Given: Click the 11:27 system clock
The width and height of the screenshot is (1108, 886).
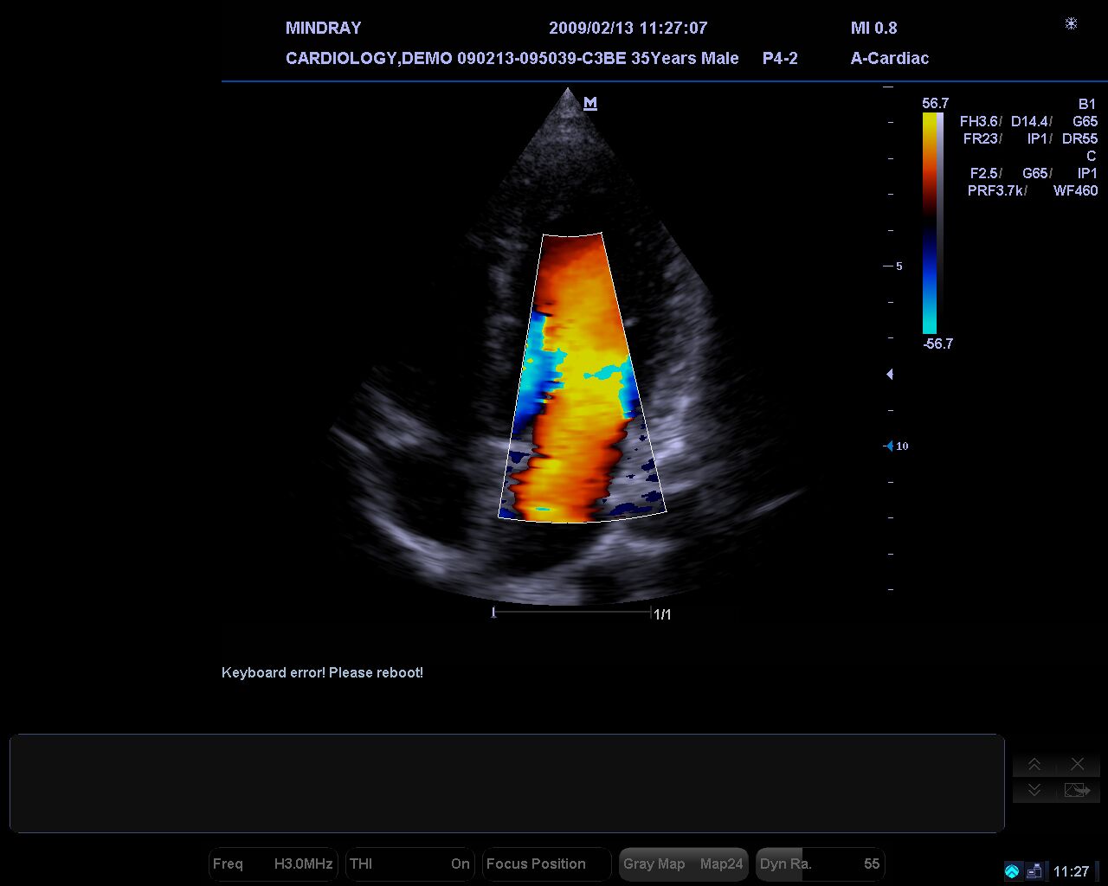Looking at the screenshot, I should pos(1072,871).
